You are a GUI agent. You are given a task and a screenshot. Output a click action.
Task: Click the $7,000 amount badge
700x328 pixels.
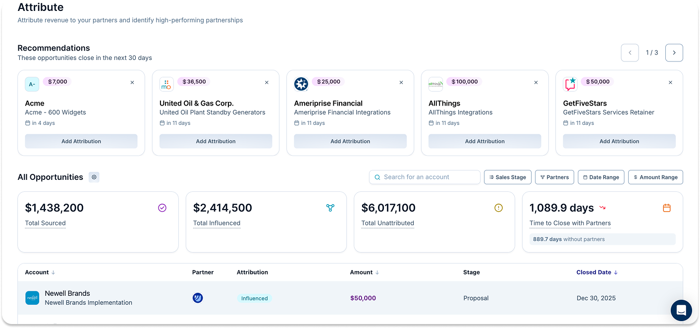pyautogui.click(x=57, y=82)
